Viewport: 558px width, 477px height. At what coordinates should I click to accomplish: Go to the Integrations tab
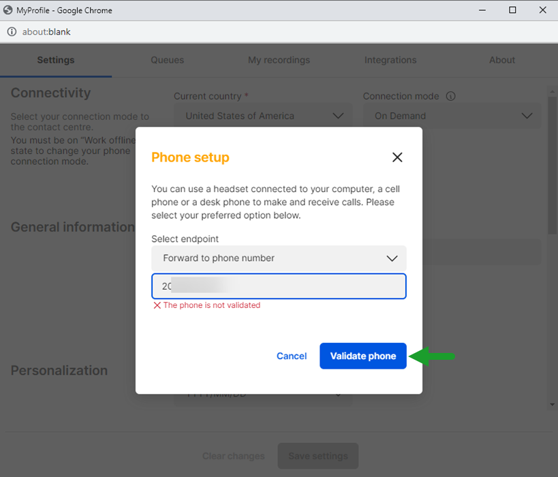click(x=390, y=60)
